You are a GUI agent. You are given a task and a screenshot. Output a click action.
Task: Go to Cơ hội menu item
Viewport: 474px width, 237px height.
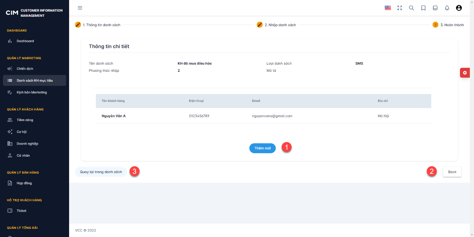click(x=34, y=132)
